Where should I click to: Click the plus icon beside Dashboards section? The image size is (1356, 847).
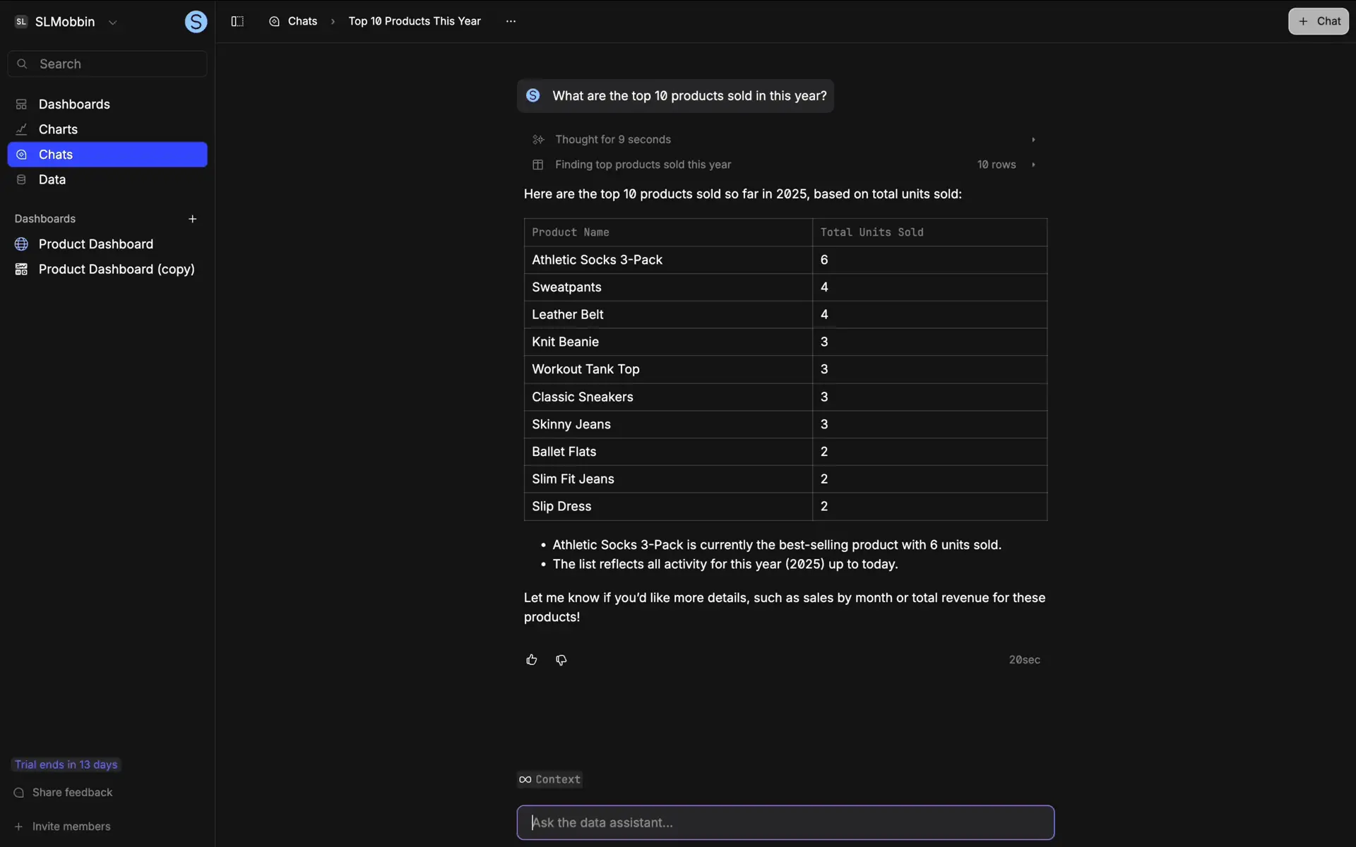tap(192, 219)
